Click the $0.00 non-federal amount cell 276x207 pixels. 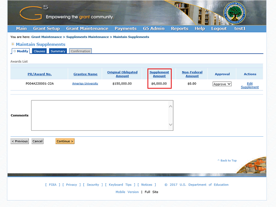click(x=192, y=84)
